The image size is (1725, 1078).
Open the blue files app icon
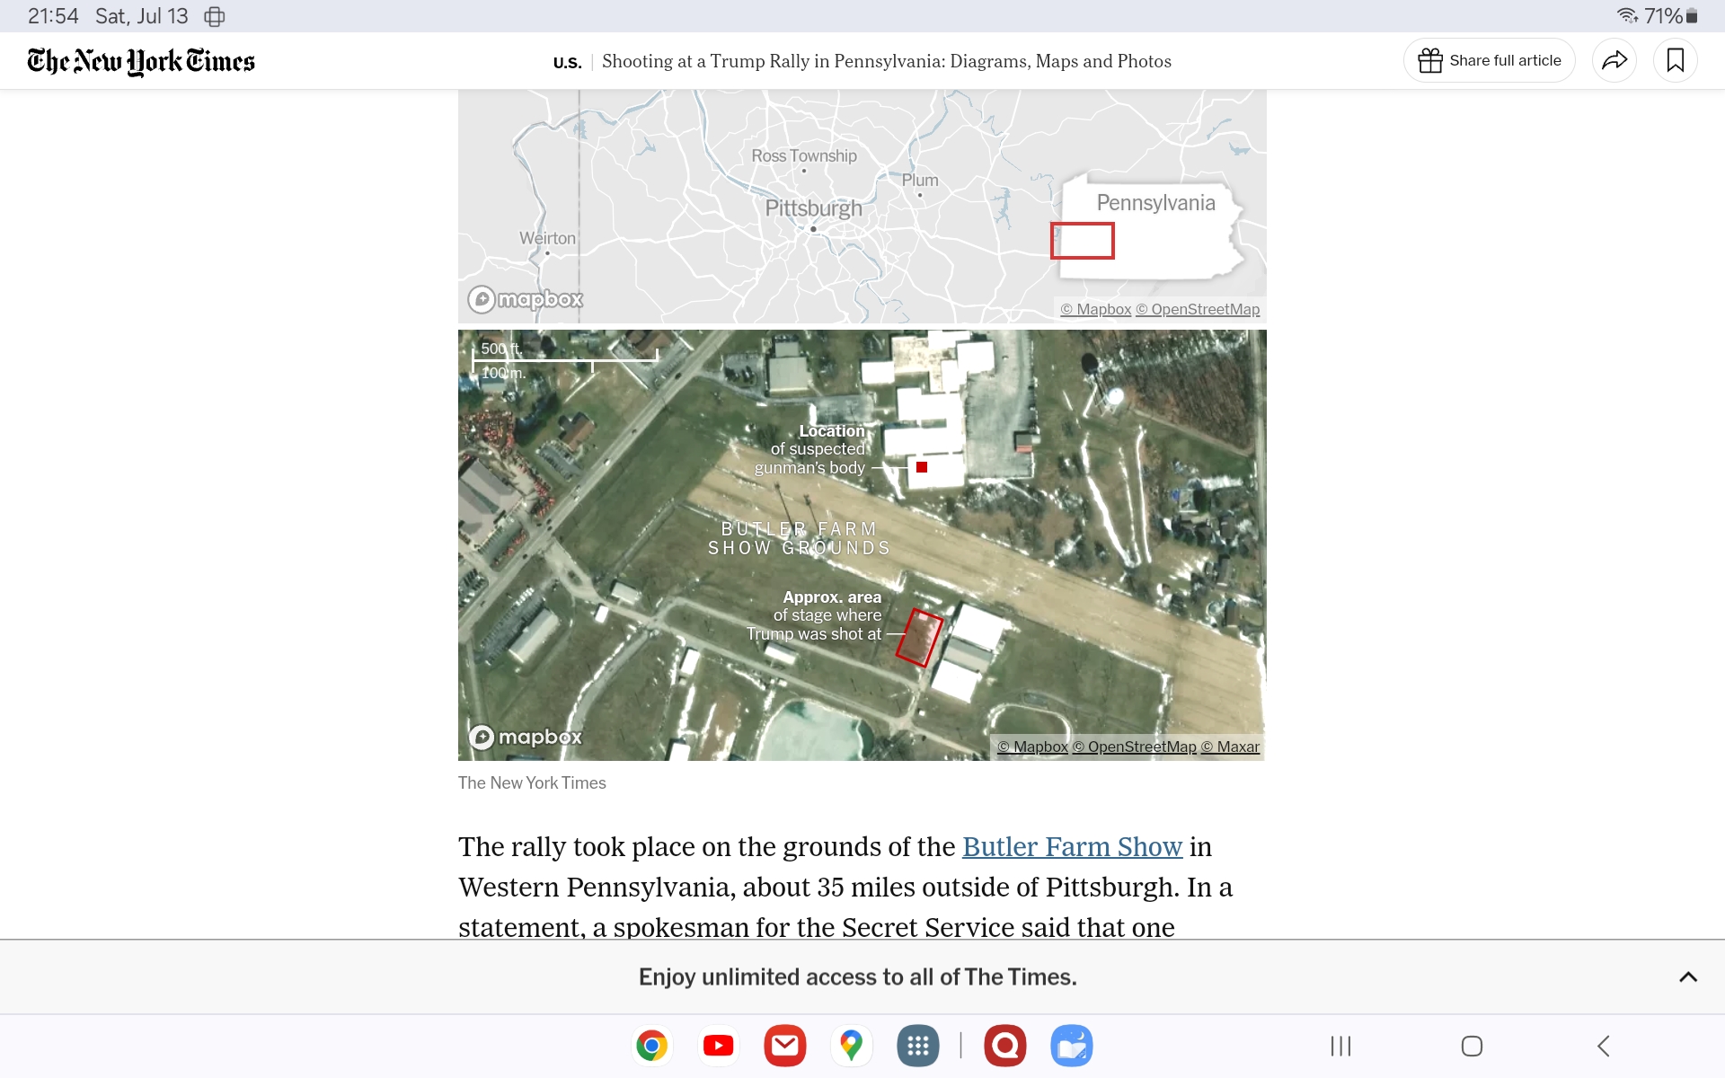(1071, 1046)
